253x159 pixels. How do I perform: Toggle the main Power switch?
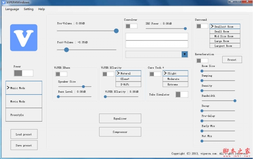point(24,73)
